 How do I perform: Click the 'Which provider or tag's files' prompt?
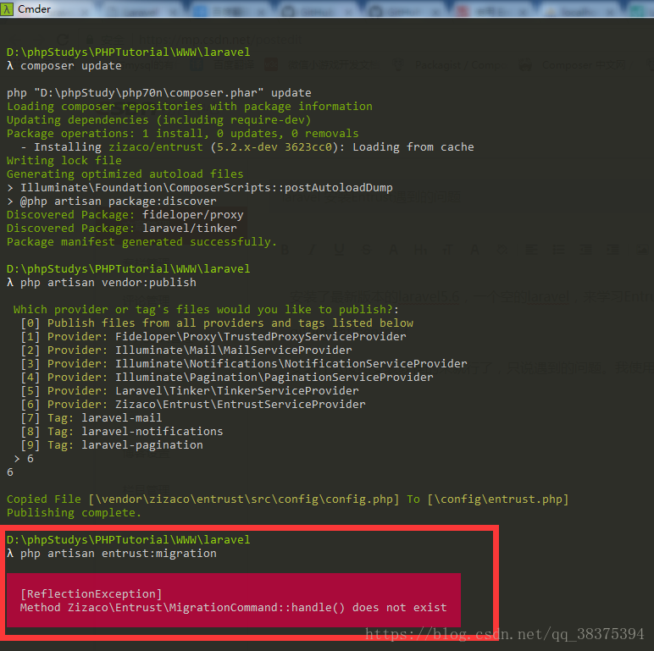206,310
